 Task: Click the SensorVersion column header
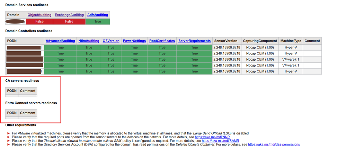pos(227,41)
